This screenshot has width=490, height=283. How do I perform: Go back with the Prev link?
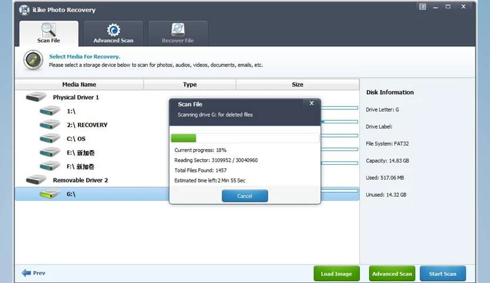click(x=39, y=273)
